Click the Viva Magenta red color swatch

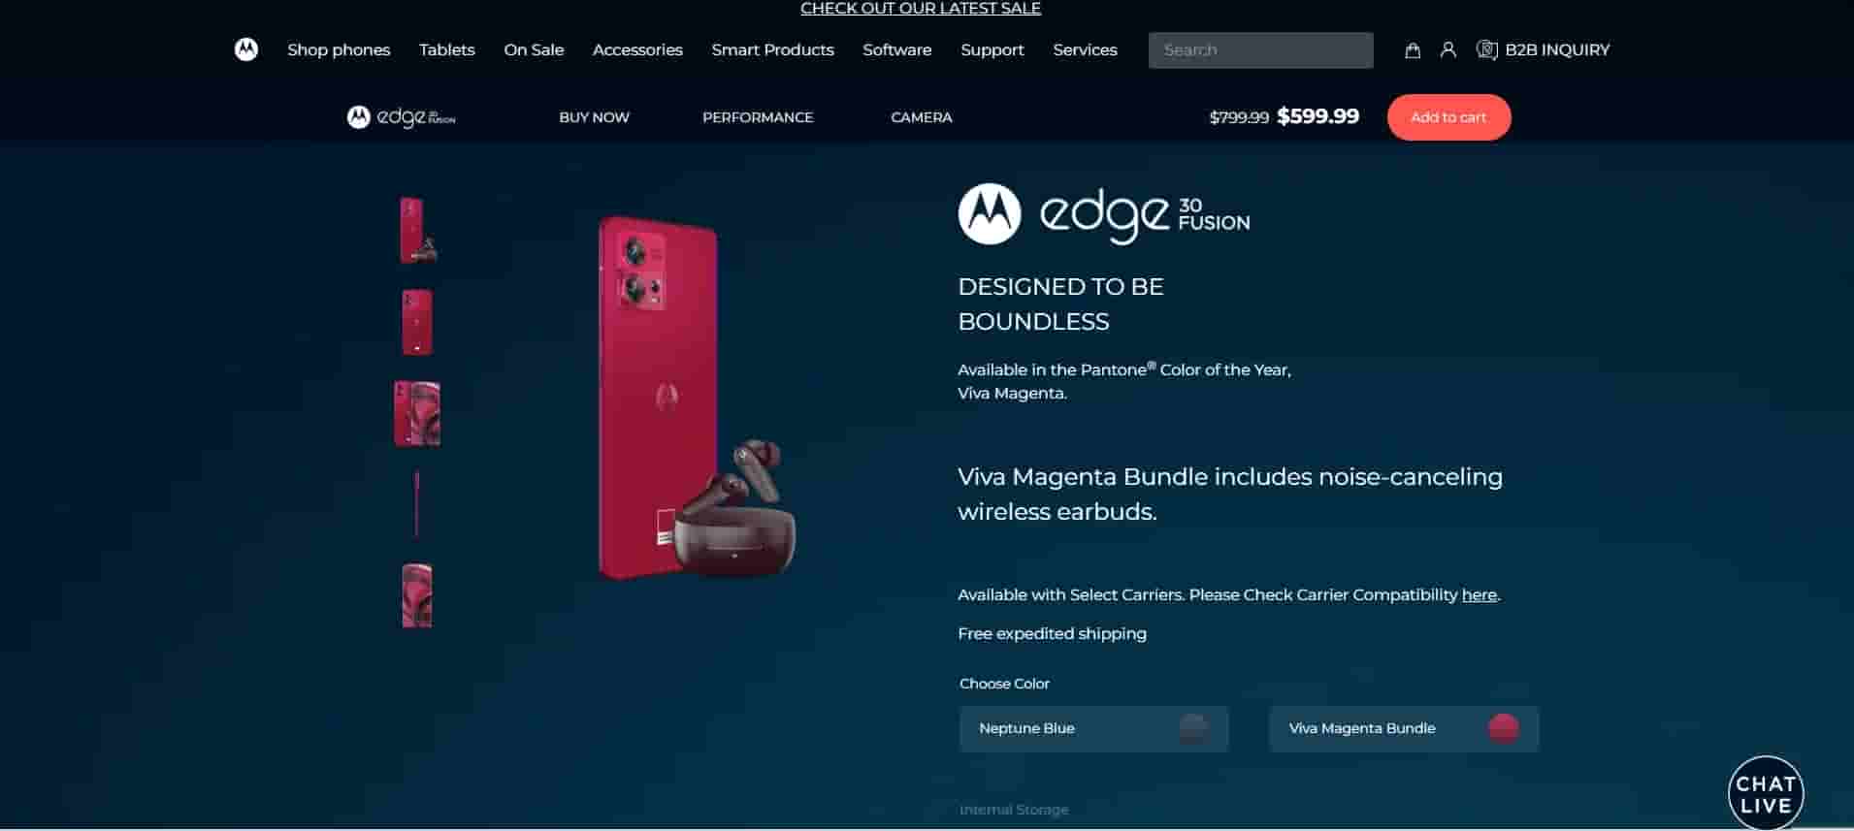[1504, 728]
